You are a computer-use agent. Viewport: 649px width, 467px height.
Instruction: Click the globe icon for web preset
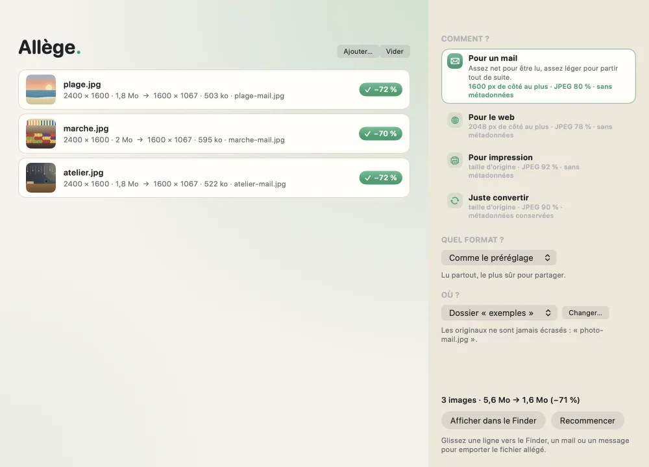[x=455, y=121]
